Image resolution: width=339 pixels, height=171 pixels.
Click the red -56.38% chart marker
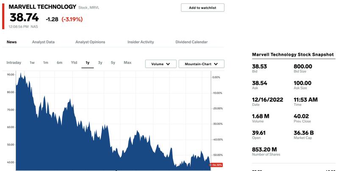click(217, 165)
